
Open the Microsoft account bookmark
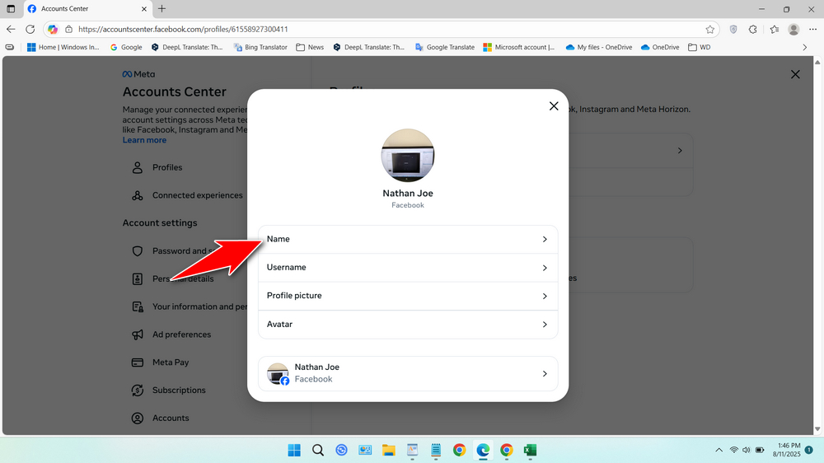coord(518,47)
